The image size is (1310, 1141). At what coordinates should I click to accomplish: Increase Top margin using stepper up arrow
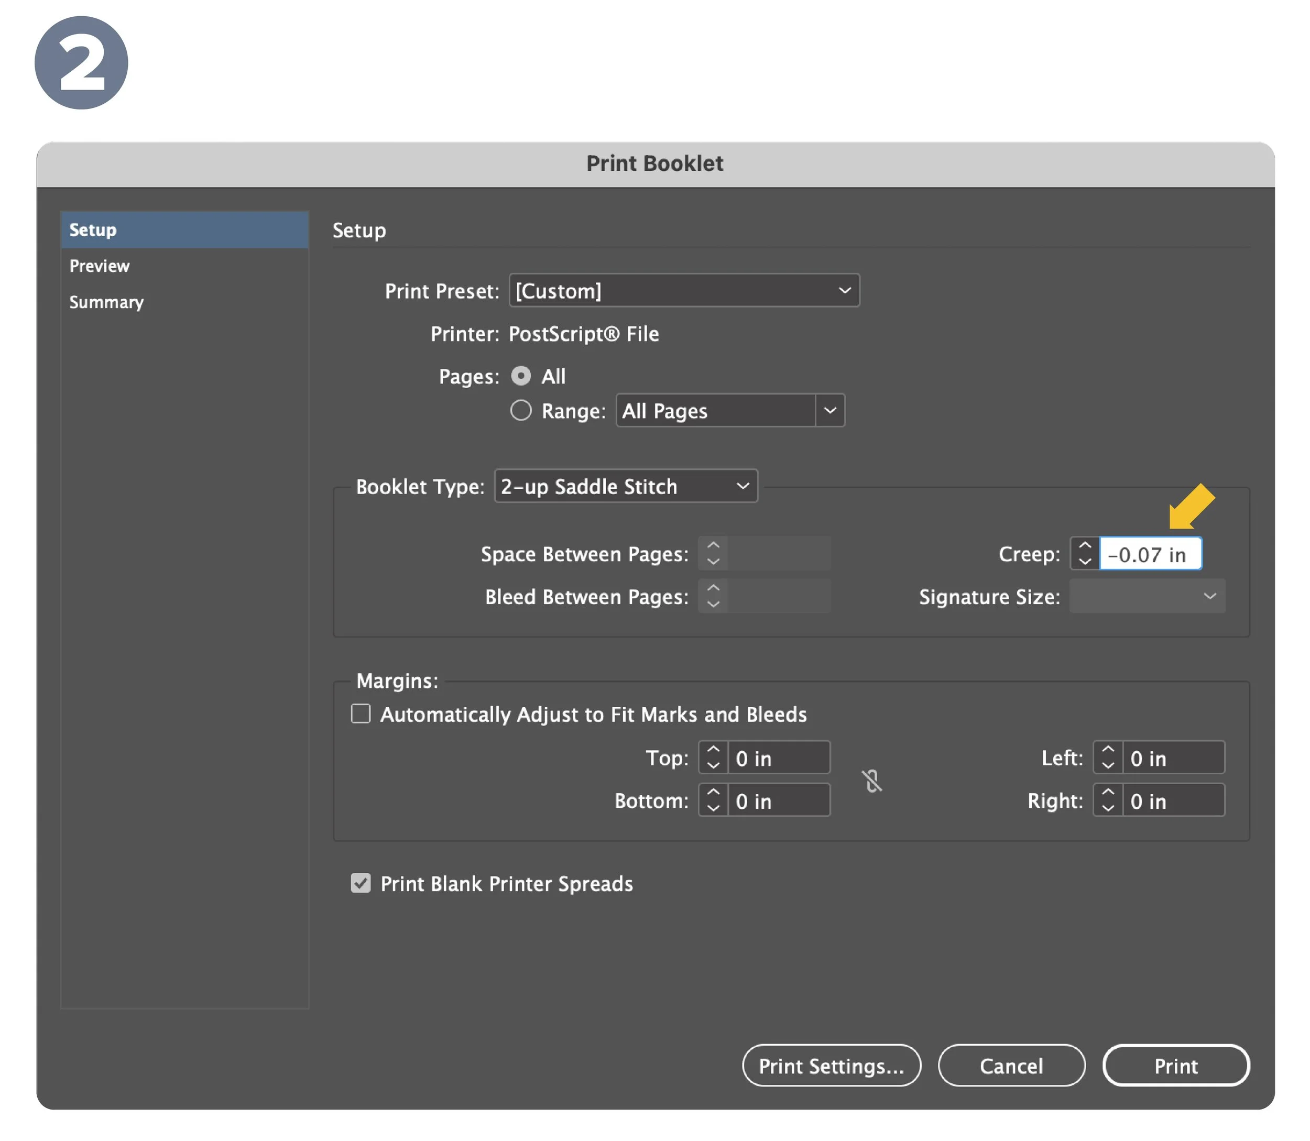point(713,750)
